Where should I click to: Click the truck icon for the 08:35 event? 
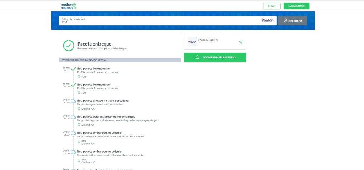[x=74, y=133]
